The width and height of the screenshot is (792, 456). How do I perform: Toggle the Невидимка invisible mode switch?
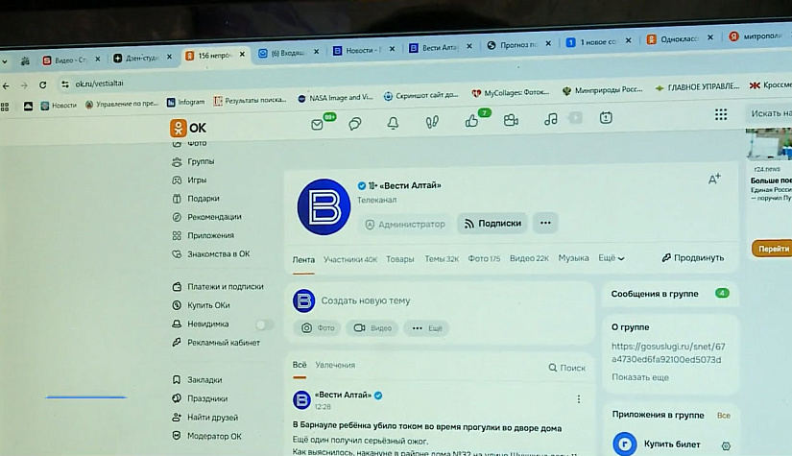pos(263,324)
